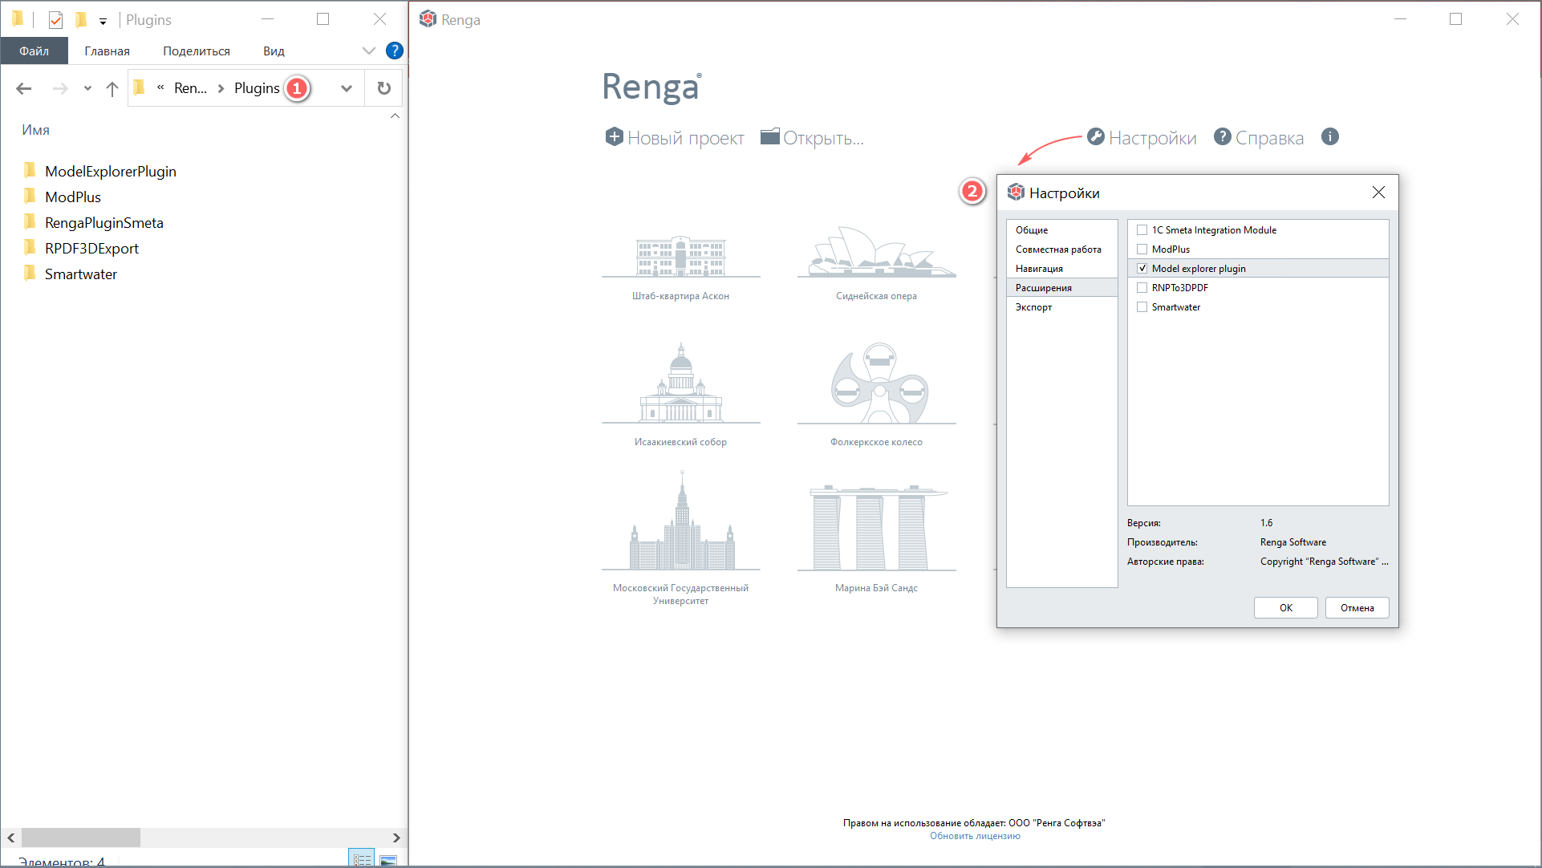Open the Главная ribbon tab
Screen dimensions: 1542x868
[x=107, y=51]
